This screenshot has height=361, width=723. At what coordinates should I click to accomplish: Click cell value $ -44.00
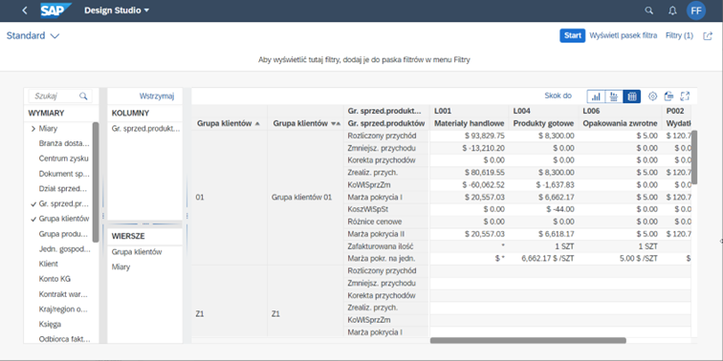(560, 209)
